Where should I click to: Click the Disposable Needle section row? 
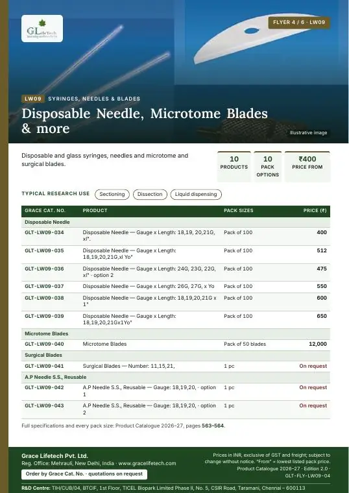176,222
